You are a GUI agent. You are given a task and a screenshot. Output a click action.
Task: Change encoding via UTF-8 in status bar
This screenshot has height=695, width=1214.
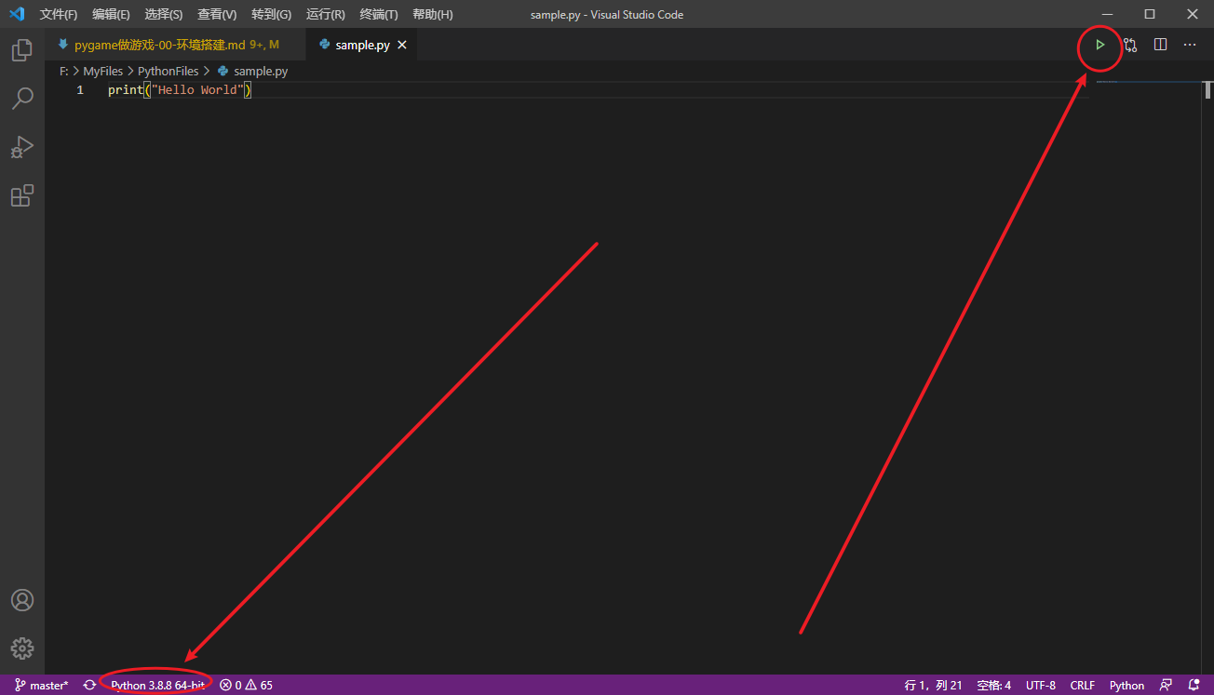click(x=1041, y=685)
